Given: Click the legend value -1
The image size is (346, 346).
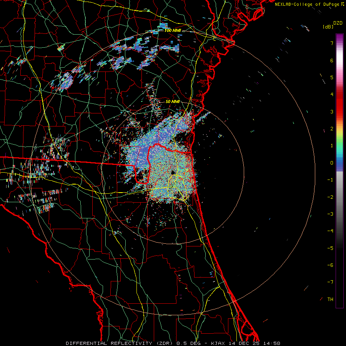Looking at the screenshot, I should point(330,180).
